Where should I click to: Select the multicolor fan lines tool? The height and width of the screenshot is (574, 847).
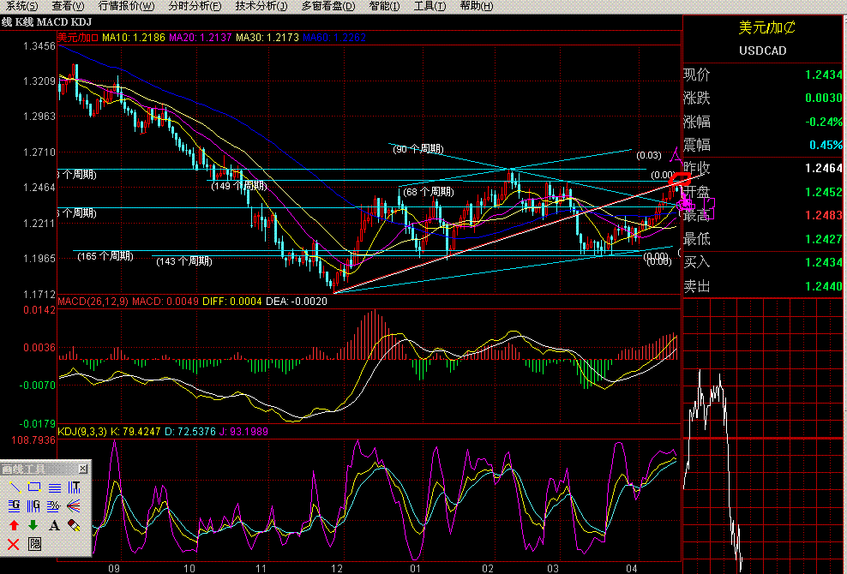tap(74, 506)
